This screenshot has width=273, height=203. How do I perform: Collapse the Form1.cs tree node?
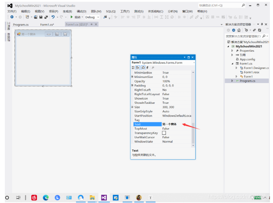(x=232, y=63)
